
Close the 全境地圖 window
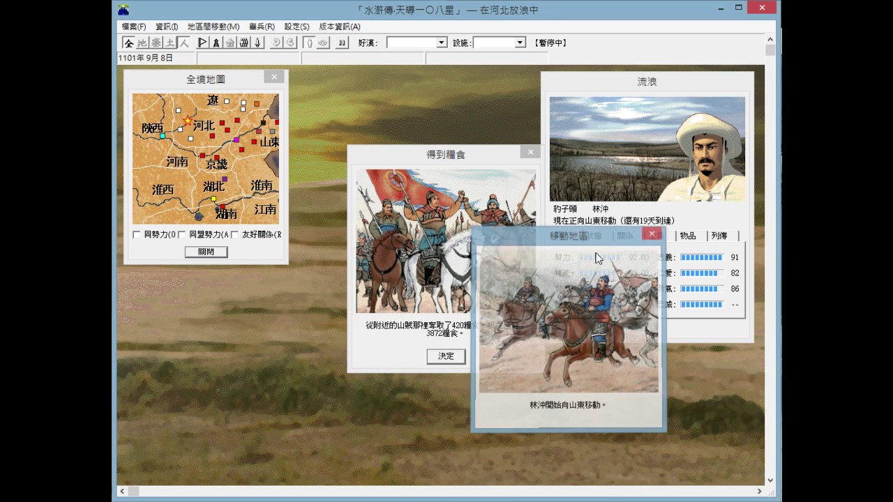pos(274,77)
